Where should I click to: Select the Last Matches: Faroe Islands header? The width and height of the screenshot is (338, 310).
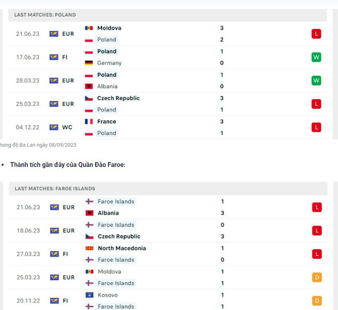(x=55, y=189)
